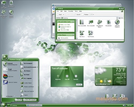This screenshot has width=134, height=107.
Task: Click the AccuWeather.com logo
Action: tap(103, 84)
